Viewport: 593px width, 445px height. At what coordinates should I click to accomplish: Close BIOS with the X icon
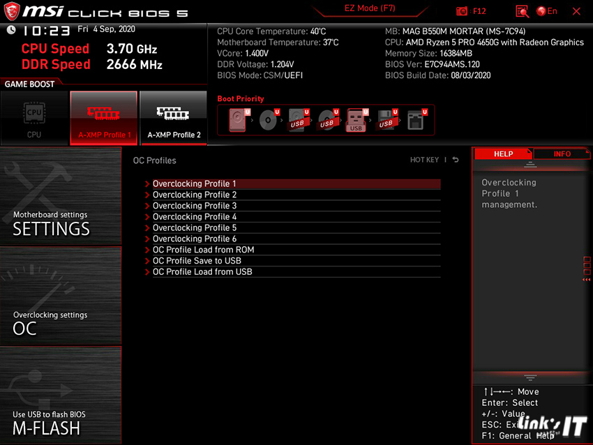tap(576, 11)
